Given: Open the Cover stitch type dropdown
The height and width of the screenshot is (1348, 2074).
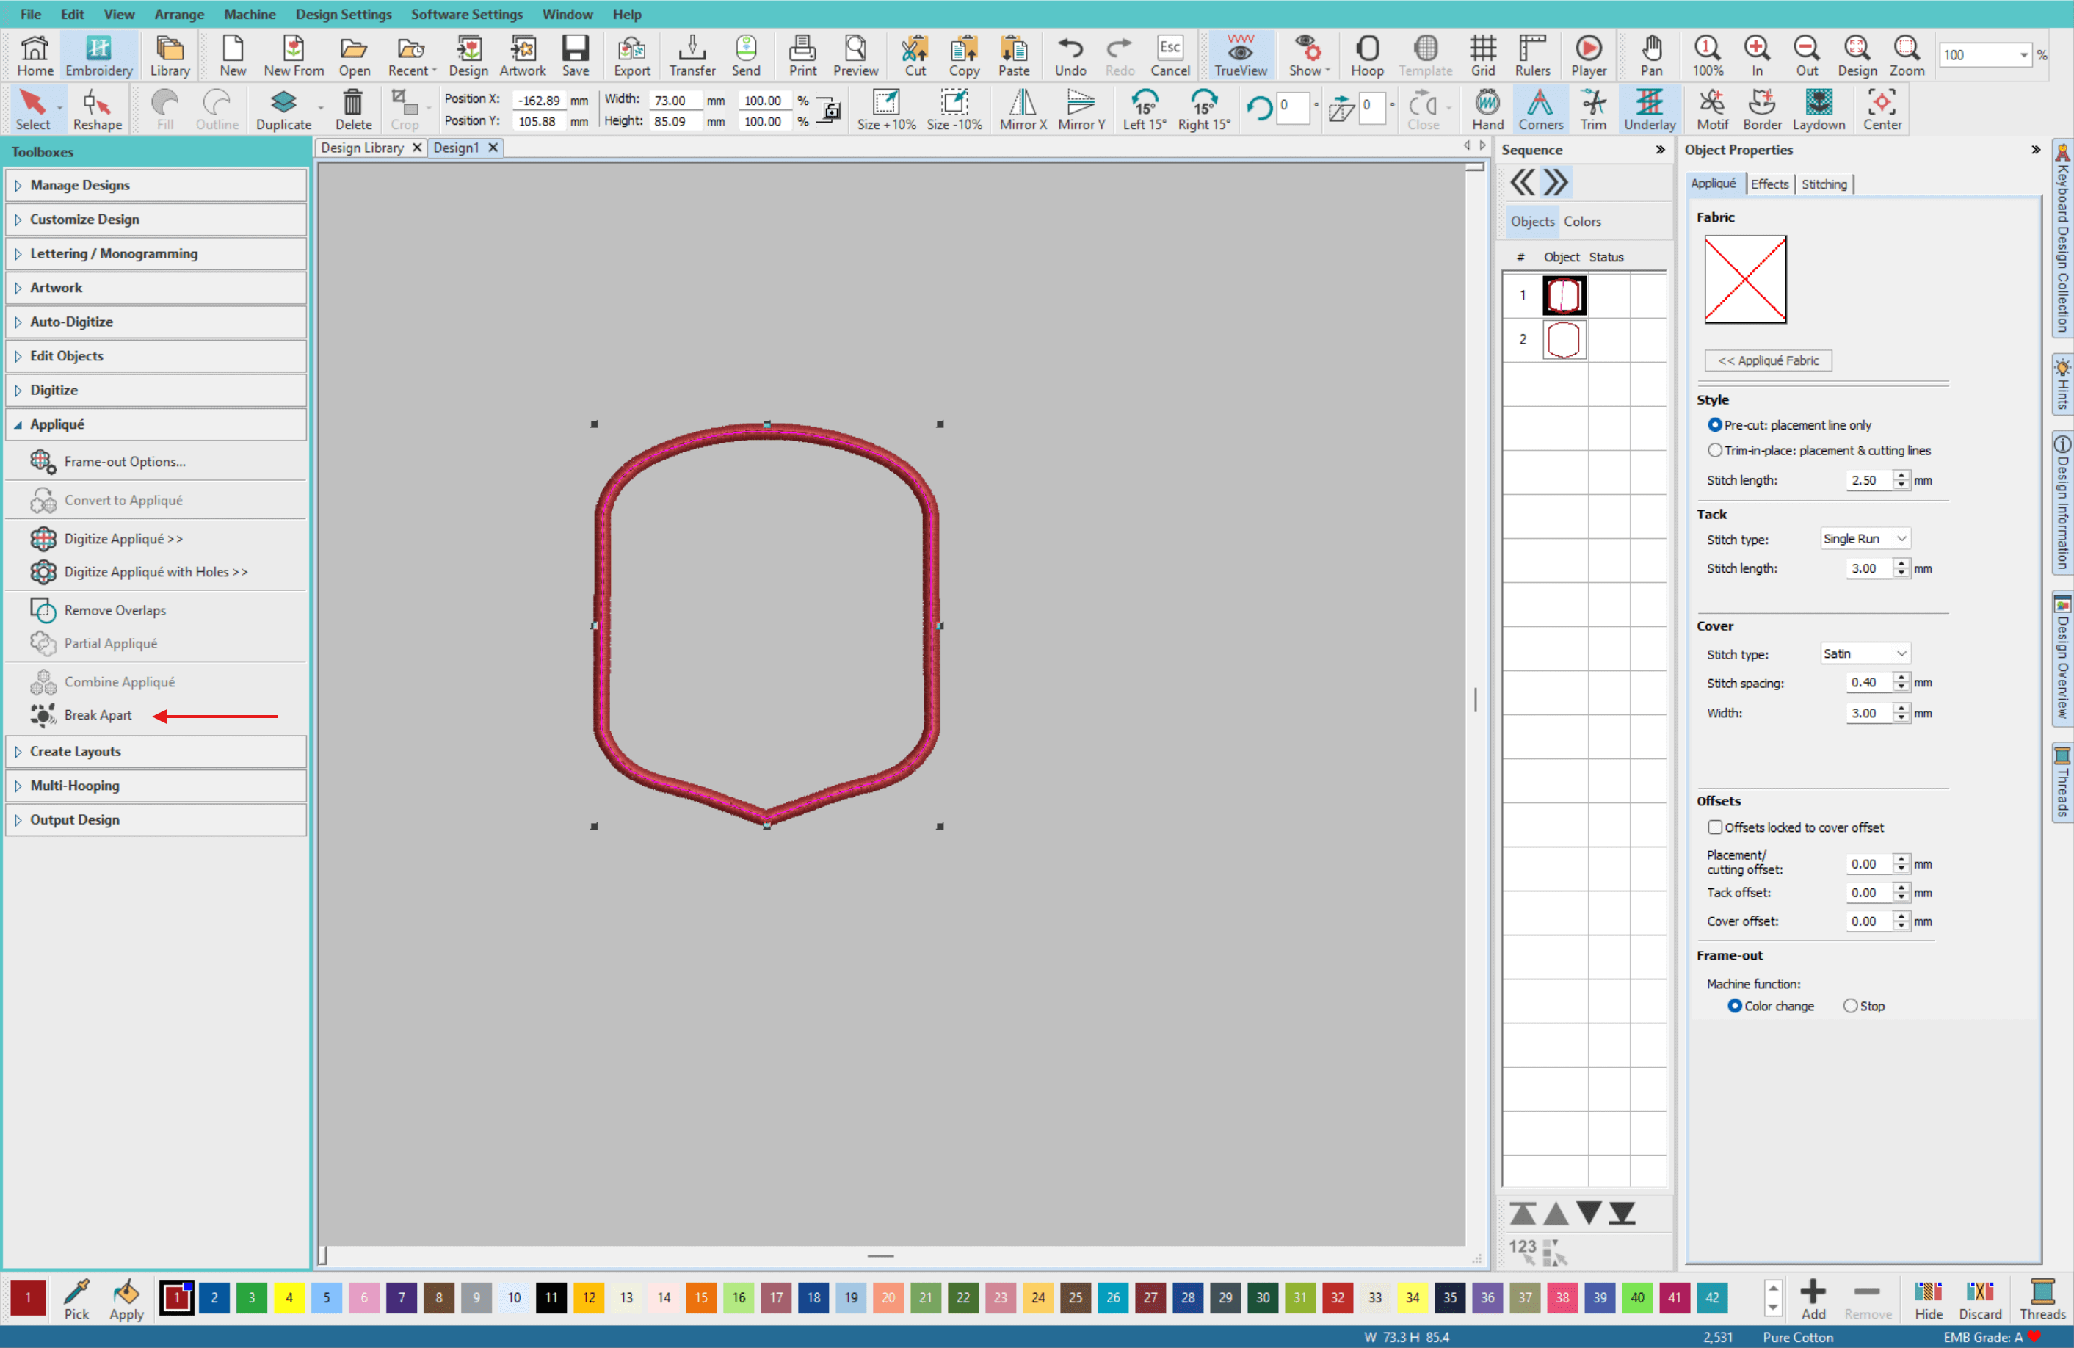Looking at the screenshot, I should click(x=1865, y=653).
